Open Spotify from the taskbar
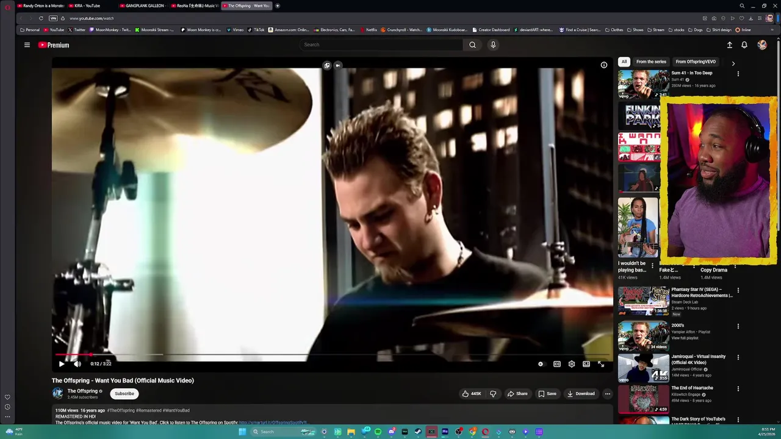Viewport: 781px width, 439px height. click(378, 432)
